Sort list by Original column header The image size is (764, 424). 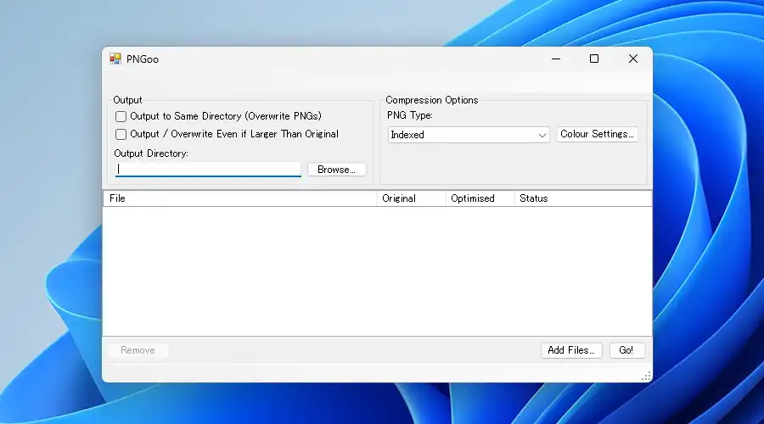[412, 198]
